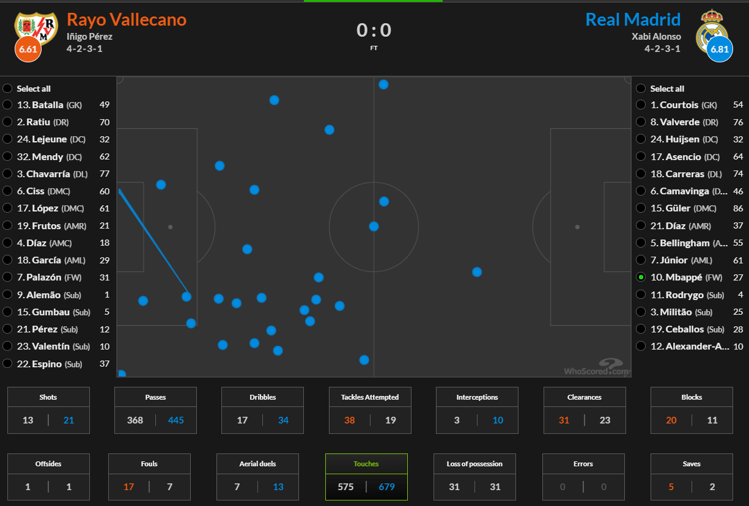Toggle the radio button for Mbappé
The image size is (749, 506).
pyautogui.click(x=641, y=277)
